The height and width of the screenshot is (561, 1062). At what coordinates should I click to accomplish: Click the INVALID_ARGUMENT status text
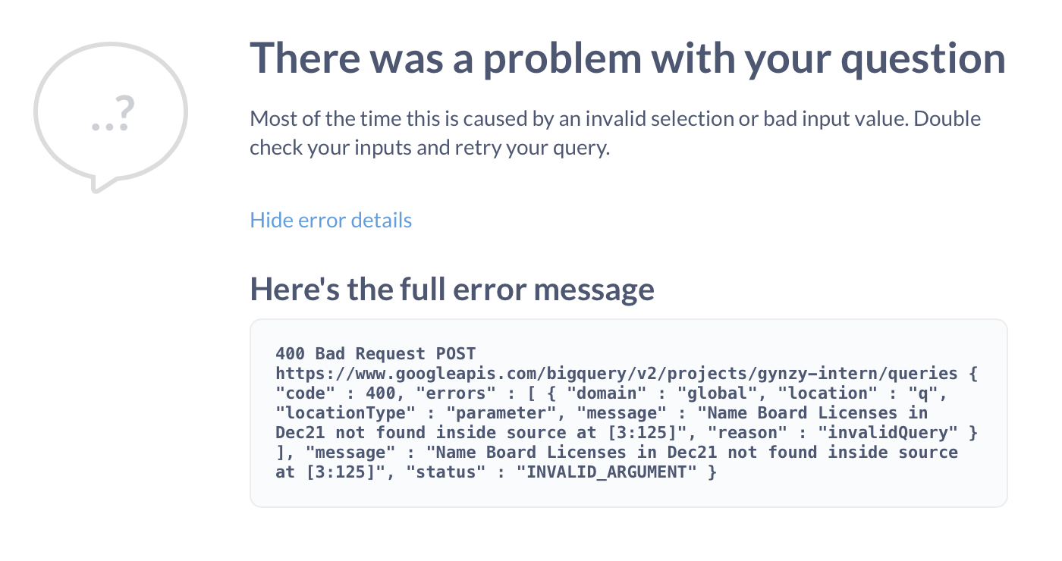click(x=611, y=472)
